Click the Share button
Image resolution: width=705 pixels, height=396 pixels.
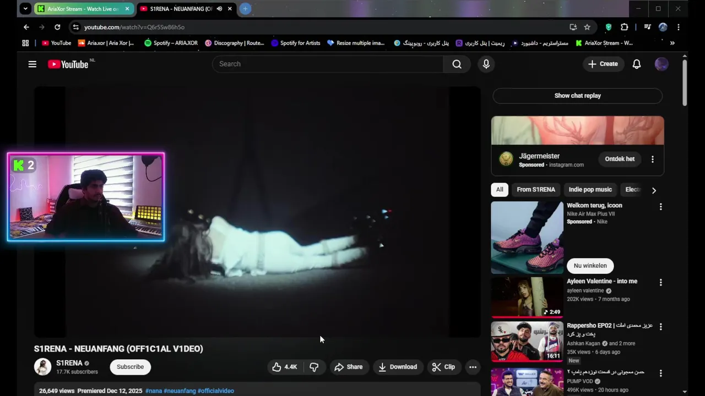[348, 367]
